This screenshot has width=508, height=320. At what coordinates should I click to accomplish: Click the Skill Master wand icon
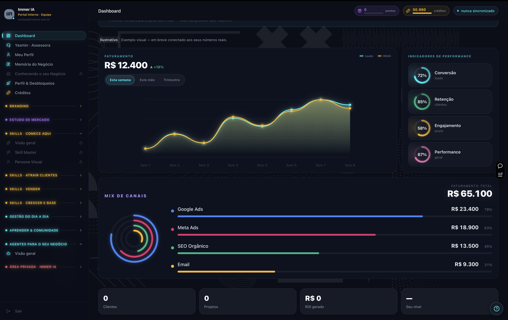pos(8,152)
